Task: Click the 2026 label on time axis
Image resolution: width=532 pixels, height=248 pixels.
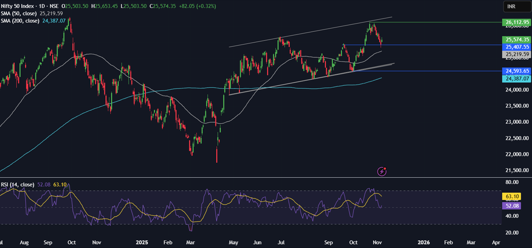Action: coord(424,242)
